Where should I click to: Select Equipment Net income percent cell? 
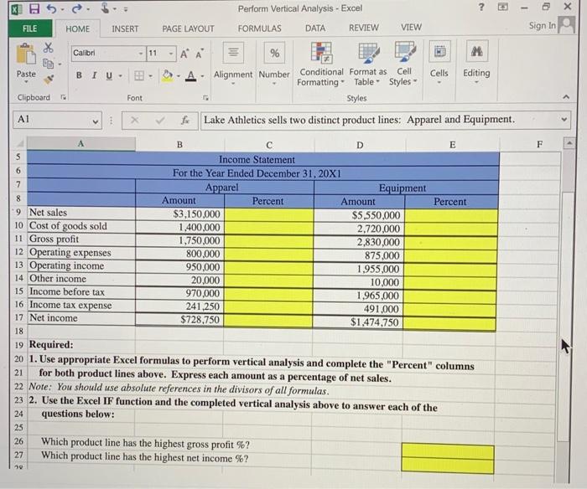click(449, 323)
